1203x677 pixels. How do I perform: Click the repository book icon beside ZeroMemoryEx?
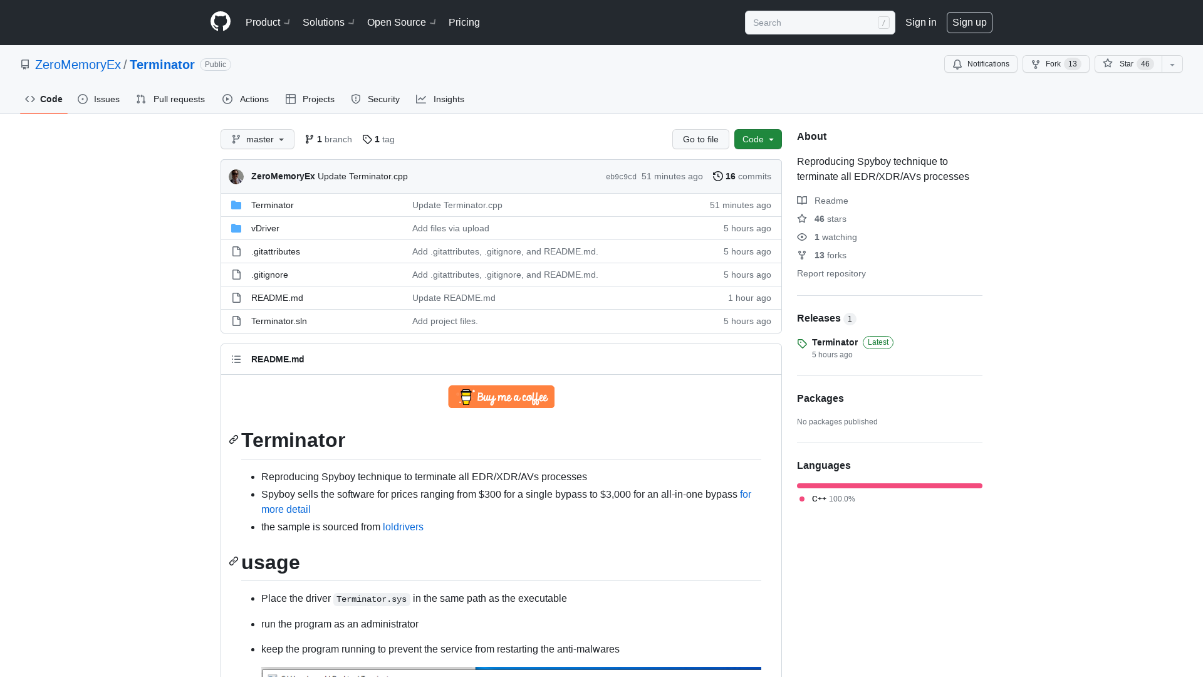(x=25, y=65)
